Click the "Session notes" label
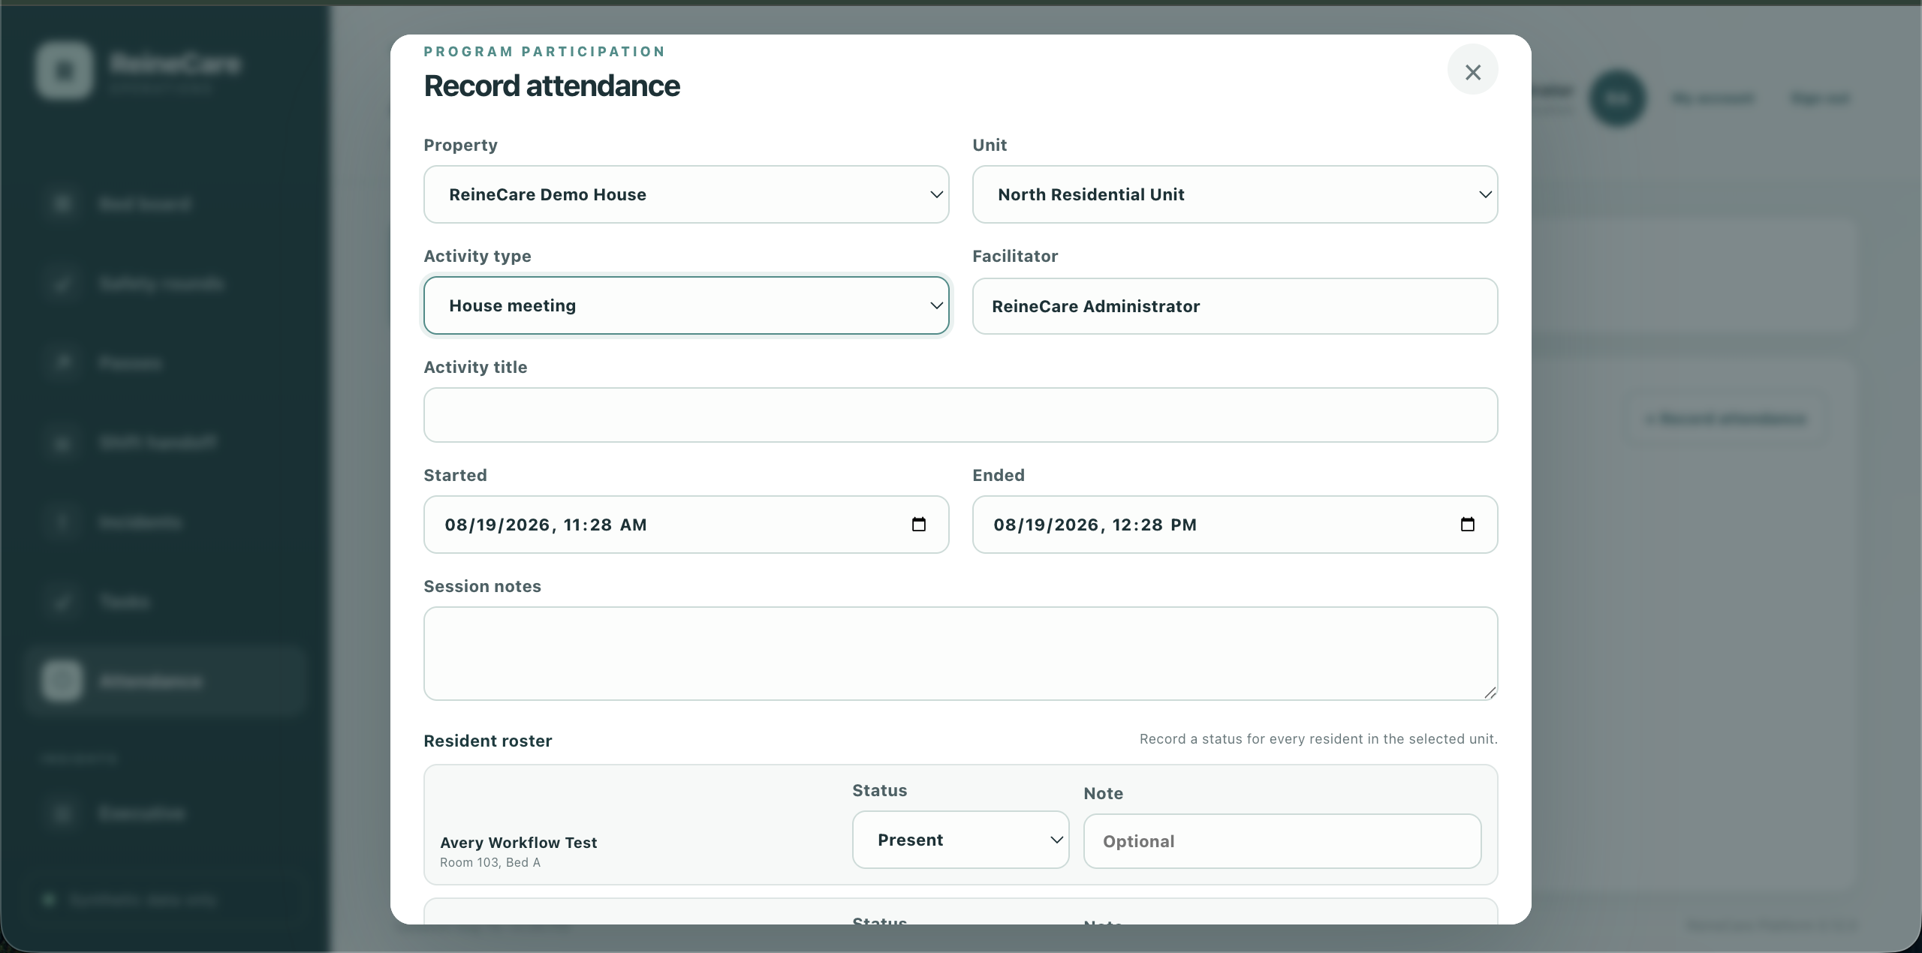The width and height of the screenshot is (1922, 953). point(483,587)
